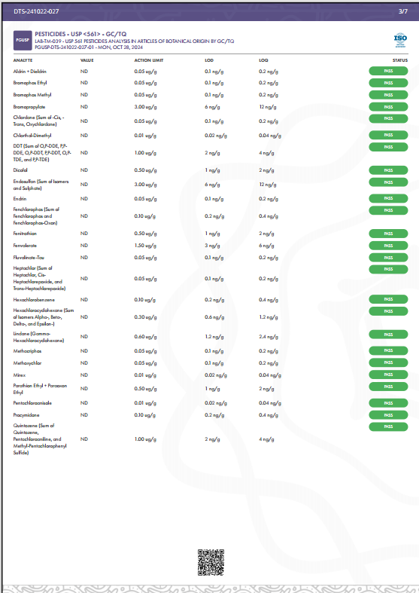Click the Dicofol analyte name
Image resolution: width=419 pixels, height=593 pixels.
click(x=20, y=170)
